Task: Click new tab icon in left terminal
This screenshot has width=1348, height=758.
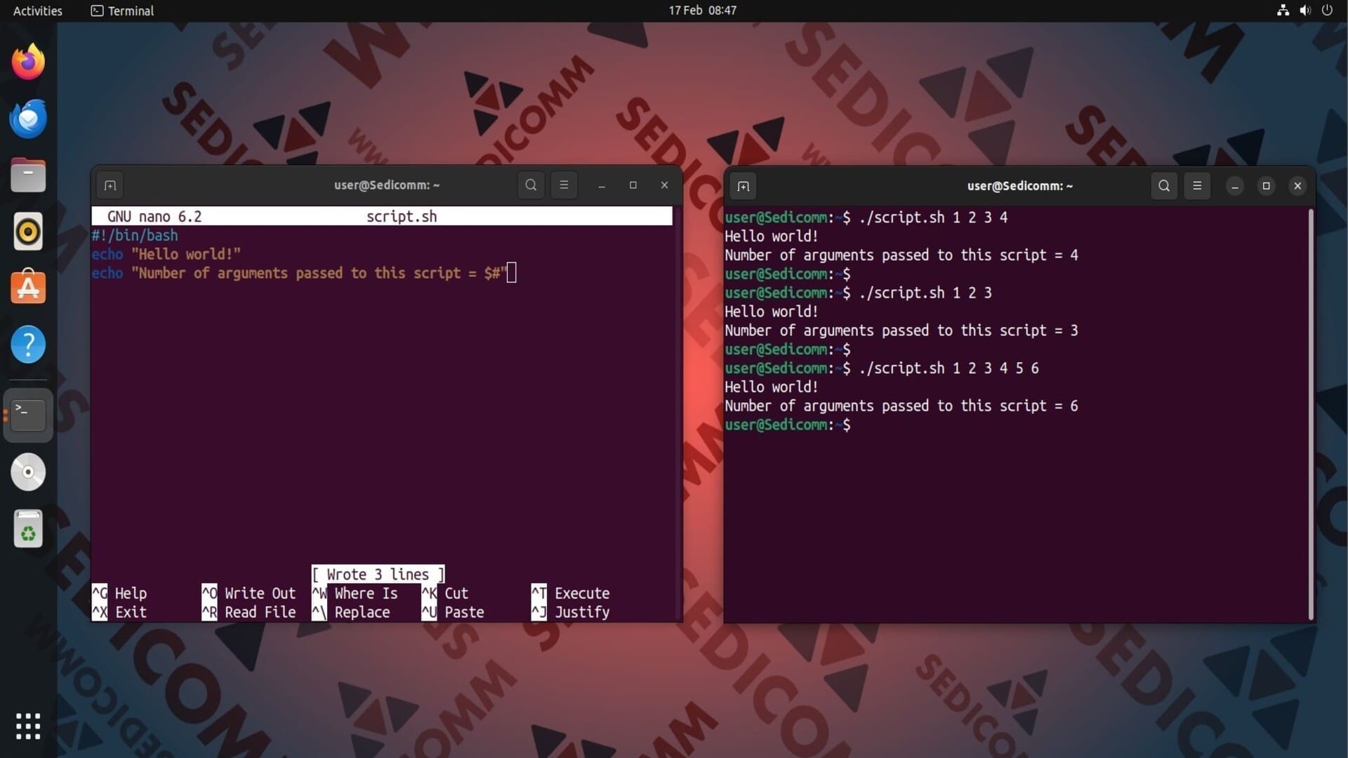Action: 110,185
